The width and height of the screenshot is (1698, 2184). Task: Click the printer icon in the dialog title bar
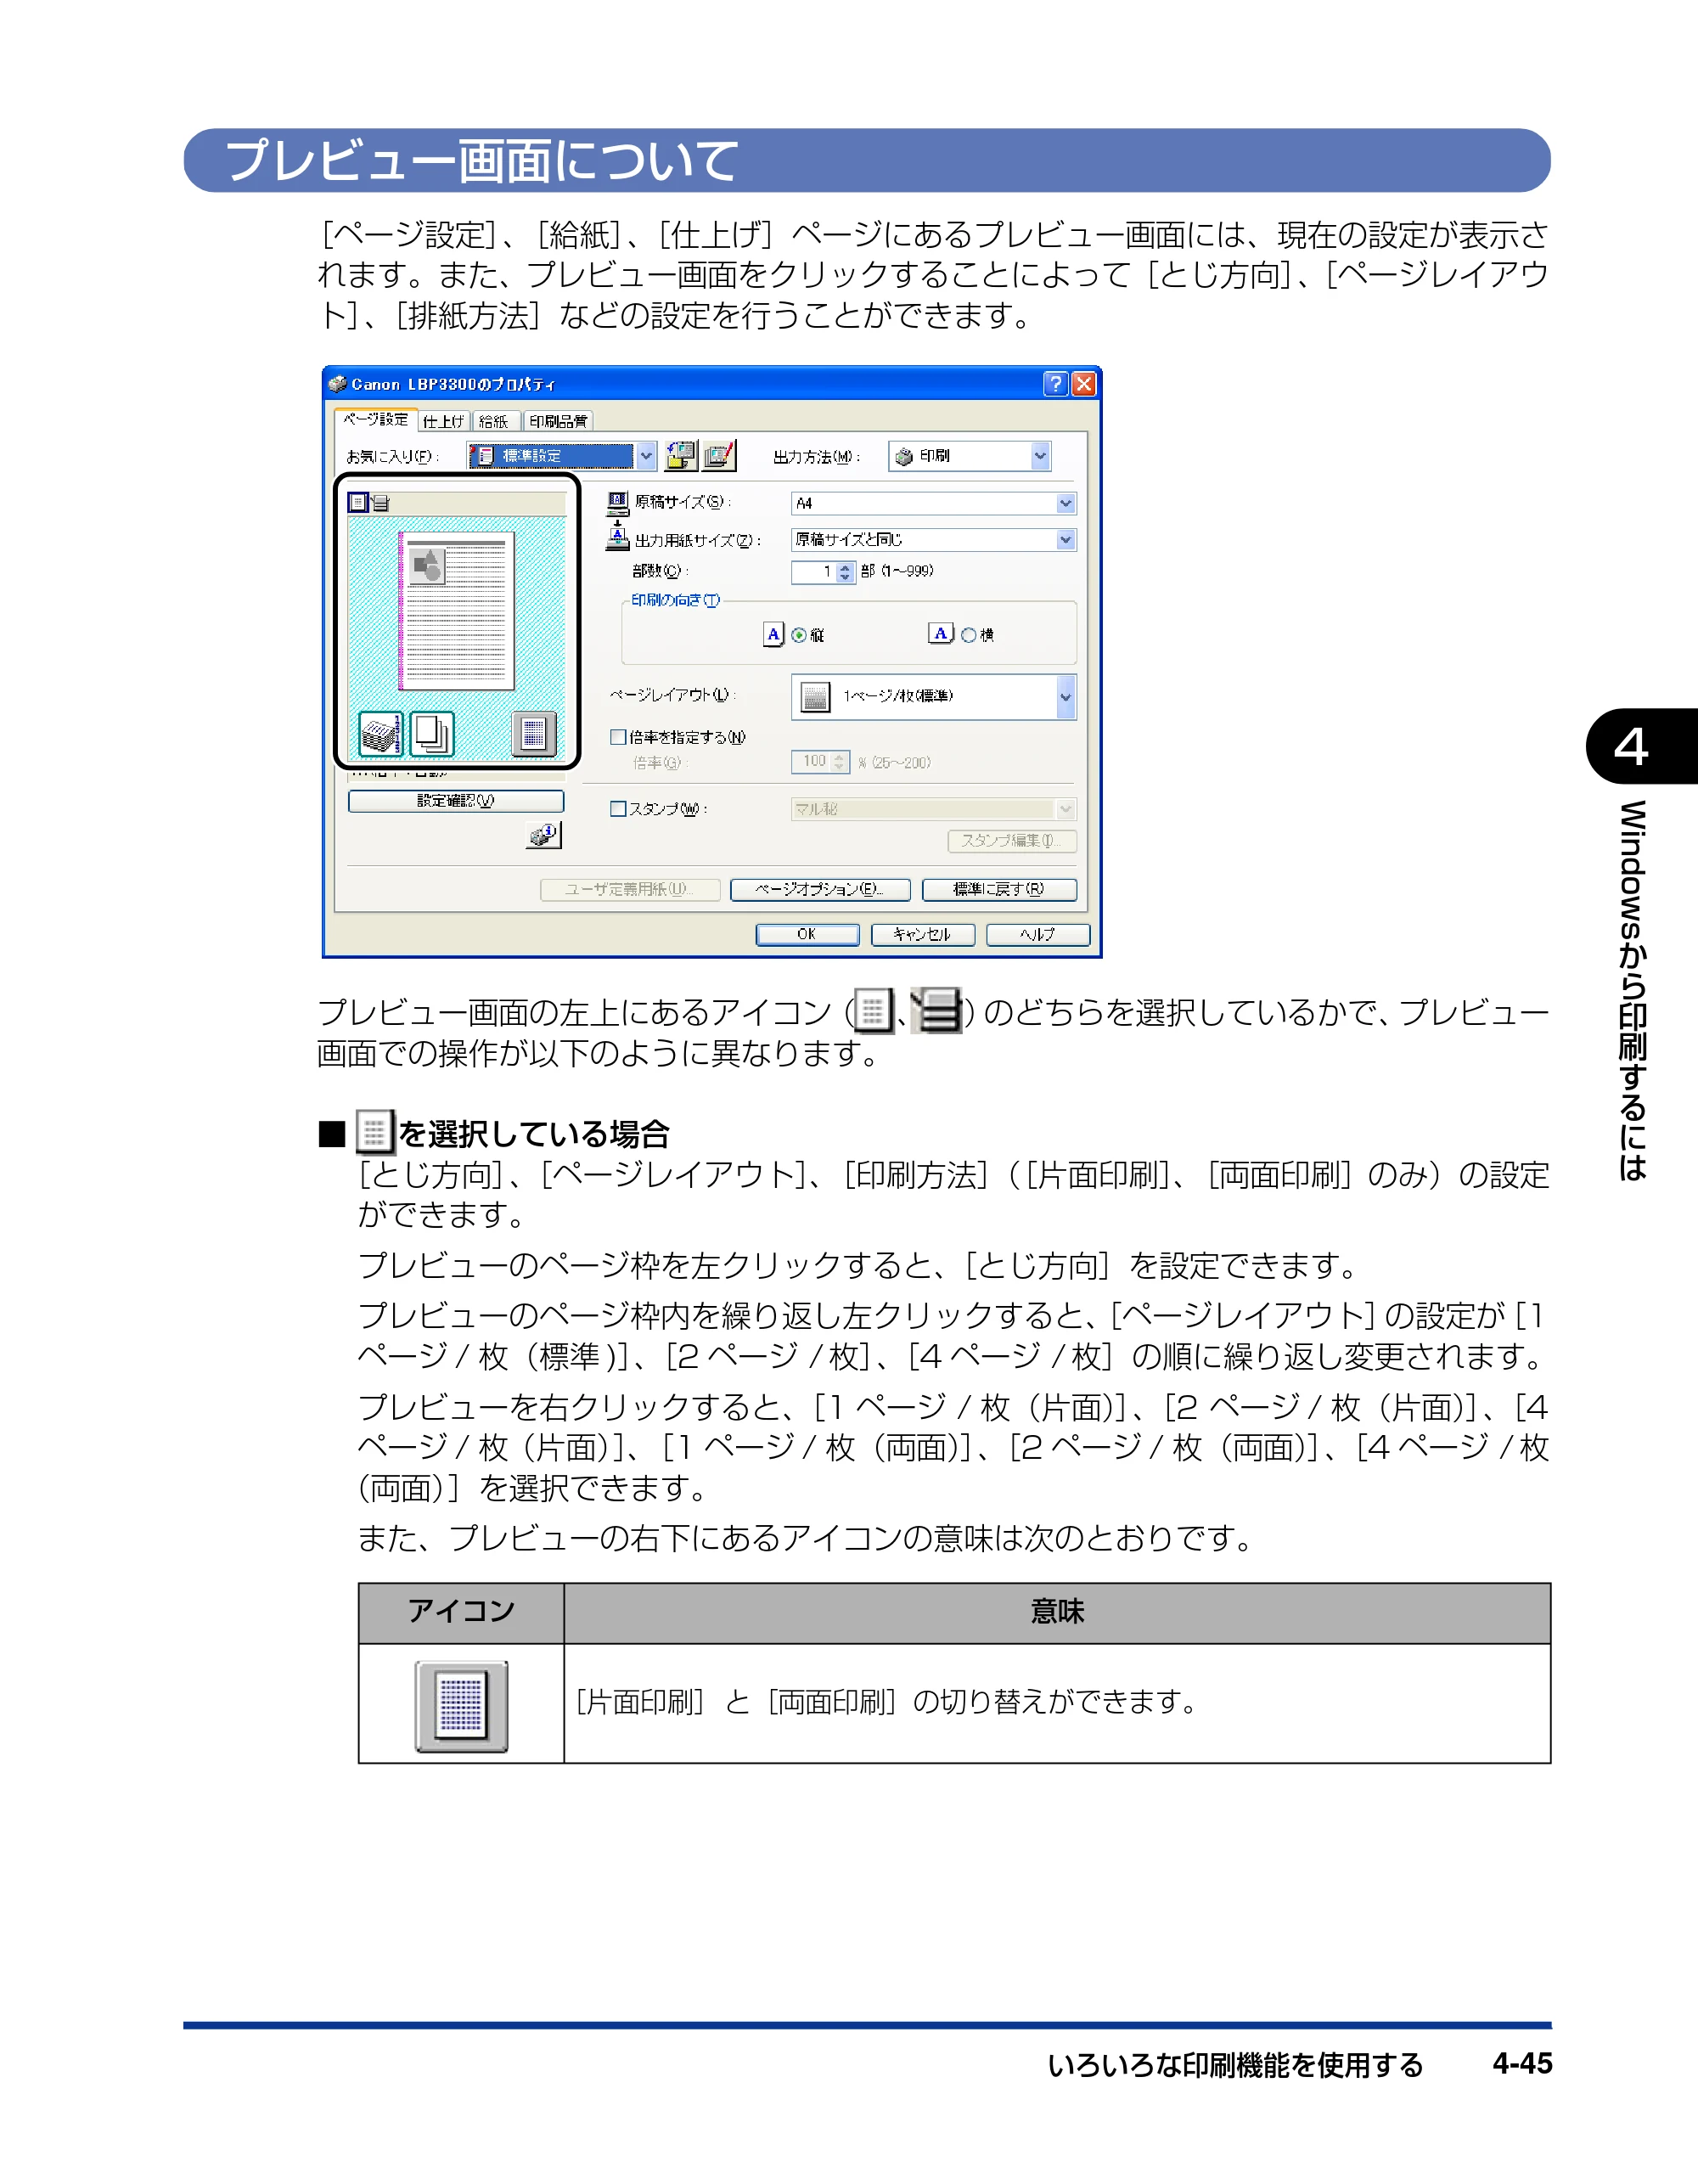(x=338, y=384)
